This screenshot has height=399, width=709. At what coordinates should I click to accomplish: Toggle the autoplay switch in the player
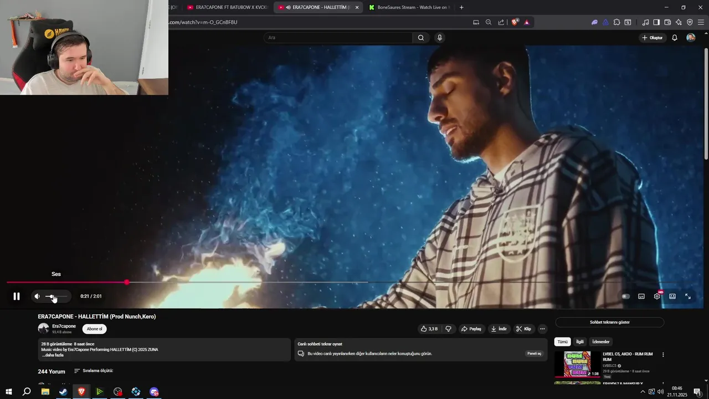click(x=625, y=296)
